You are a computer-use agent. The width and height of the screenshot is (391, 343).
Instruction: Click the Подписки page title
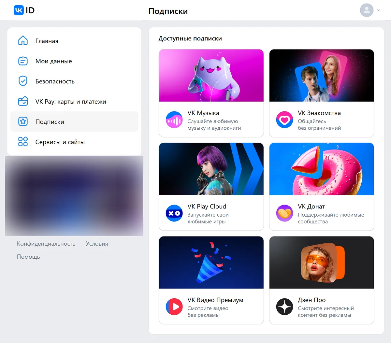click(168, 11)
